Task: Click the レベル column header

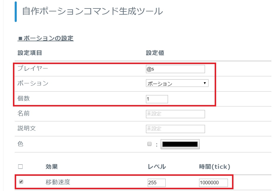Action: point(157,167)
